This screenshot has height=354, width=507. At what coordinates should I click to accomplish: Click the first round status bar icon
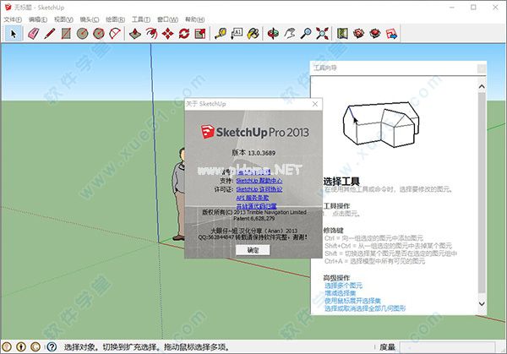click(7, 347)
